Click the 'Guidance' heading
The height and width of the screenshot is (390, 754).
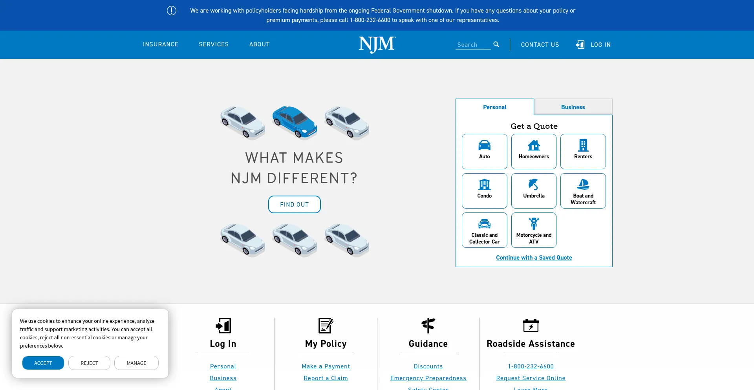[428, 344]
